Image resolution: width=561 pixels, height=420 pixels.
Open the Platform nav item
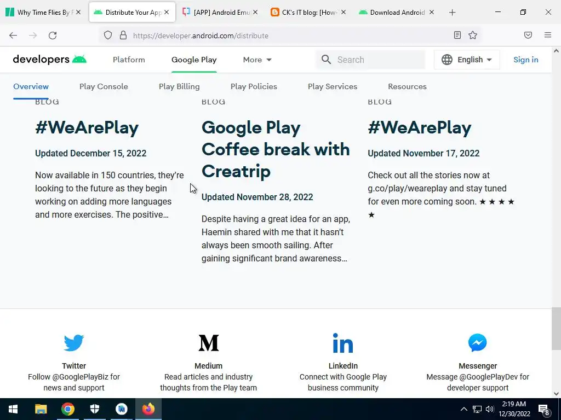(x=129, y=60)
